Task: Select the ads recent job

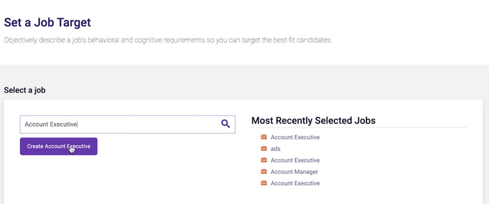Action: (x=275, y=149)
